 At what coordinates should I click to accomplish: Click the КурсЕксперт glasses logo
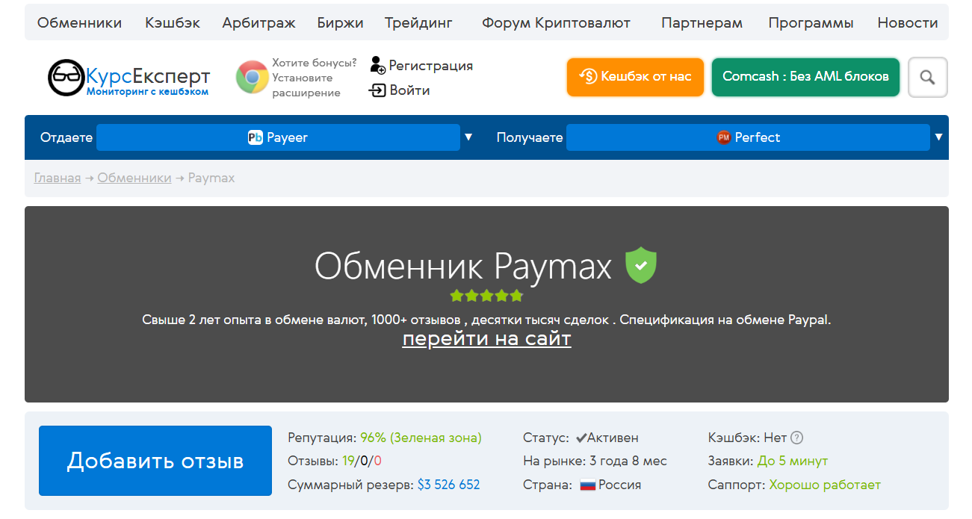[x=66, y=78]
